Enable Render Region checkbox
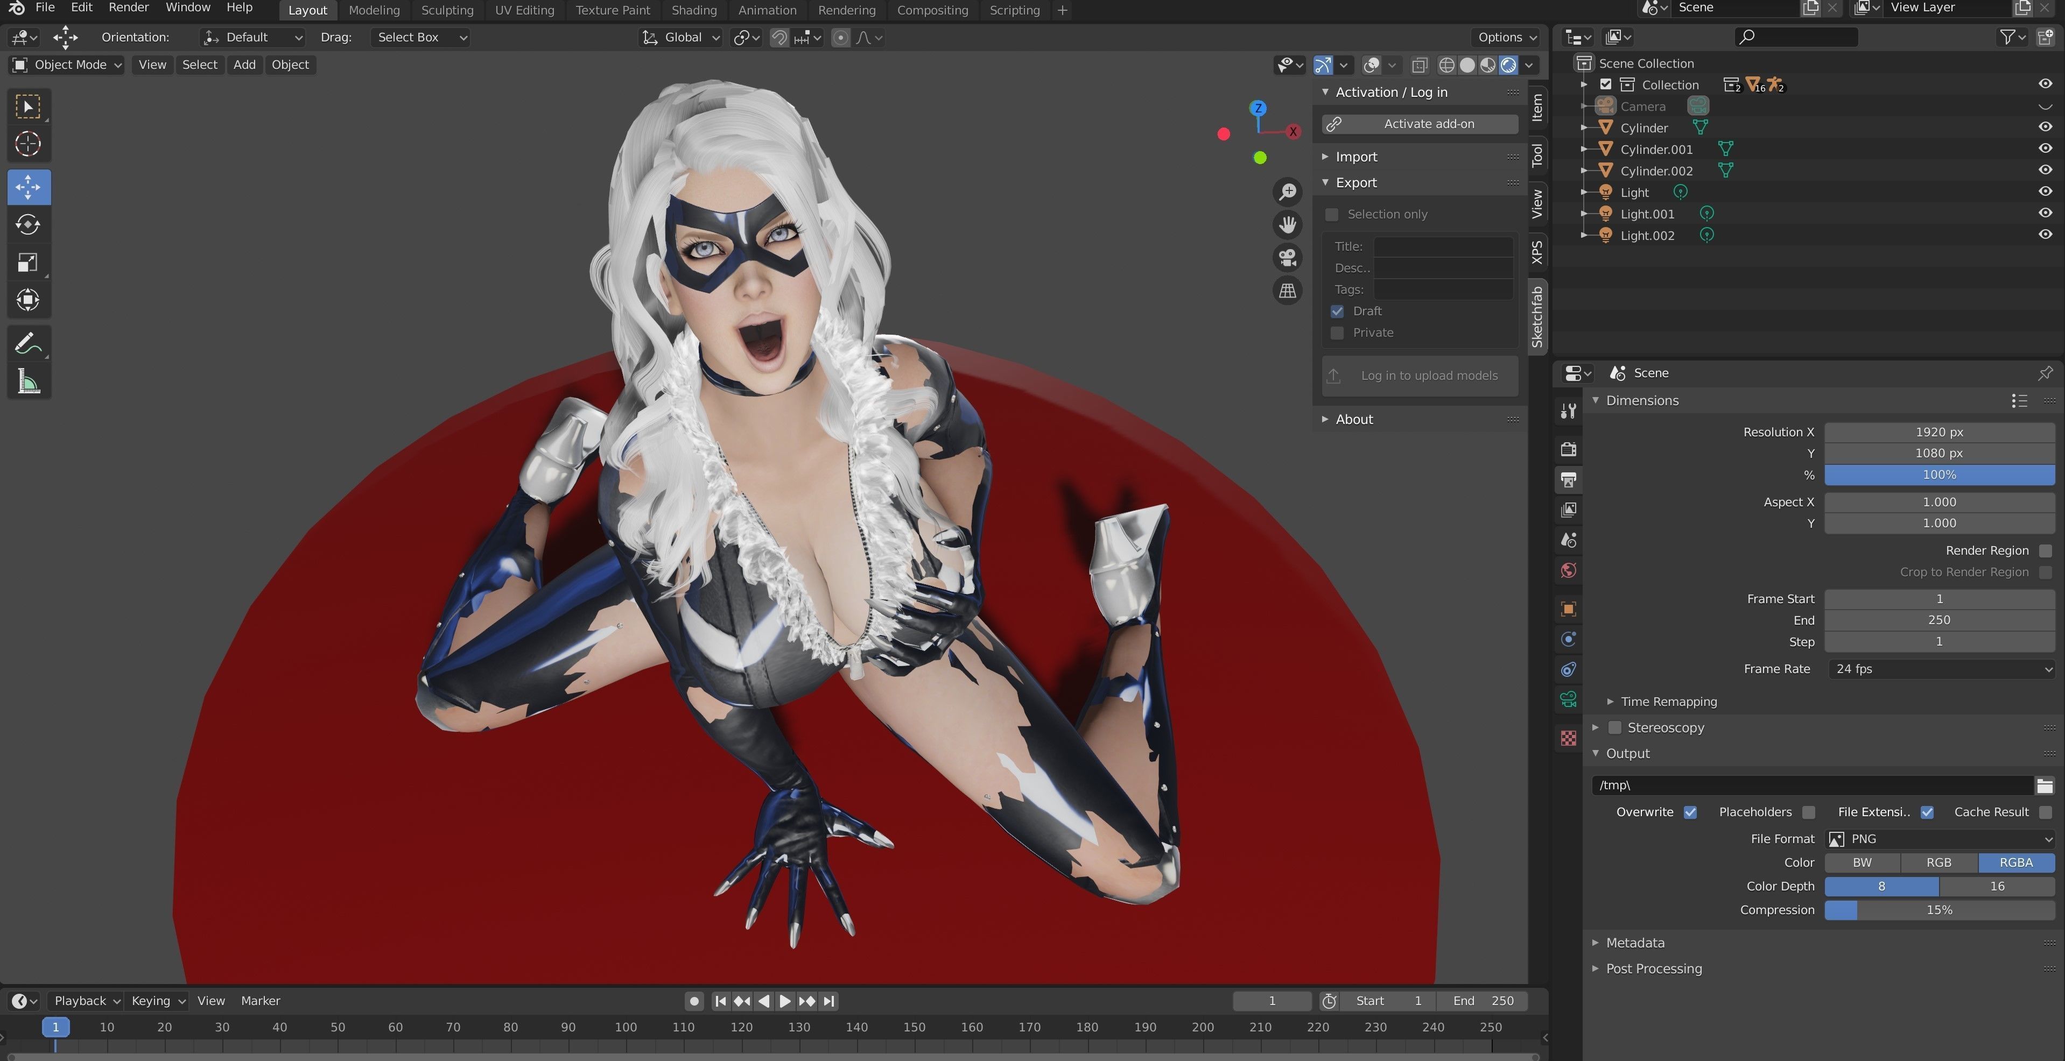The width and height of the screenshot is (2065, 1061). coord(2045,550)
